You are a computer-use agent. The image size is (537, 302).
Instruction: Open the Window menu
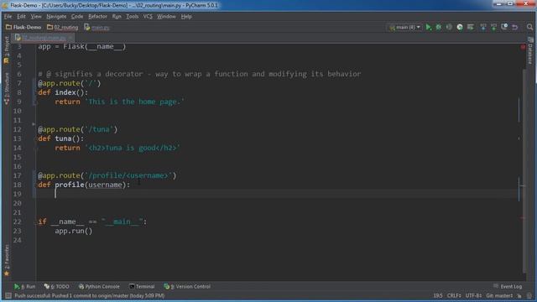coord(166,17)
